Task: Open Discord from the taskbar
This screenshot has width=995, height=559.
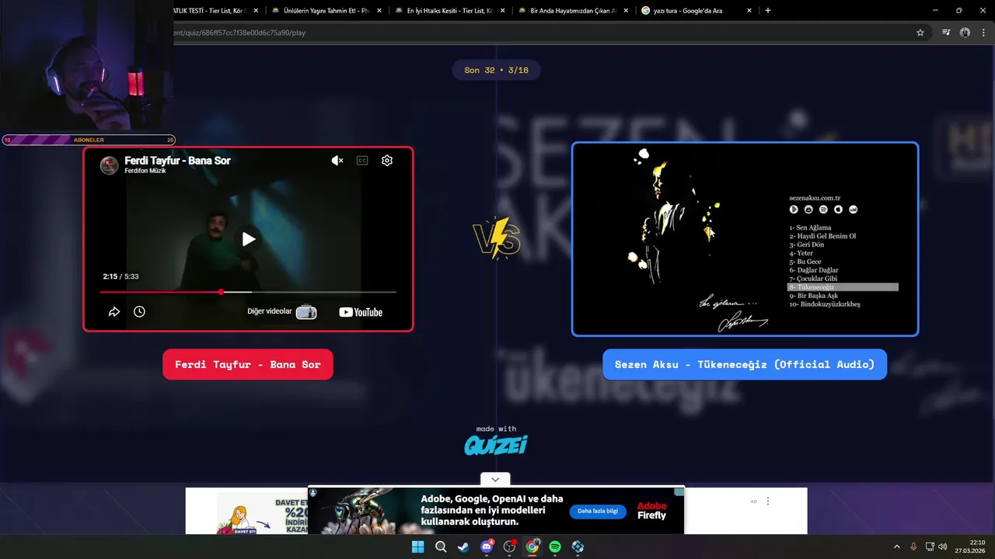Action: coord(487,547)
